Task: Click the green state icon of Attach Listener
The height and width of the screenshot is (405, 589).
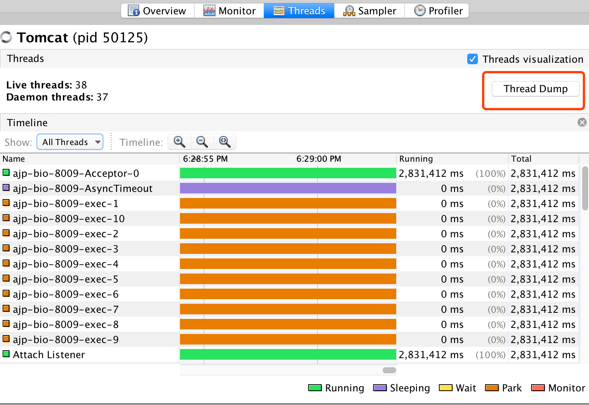Action: (x=6, y=354)
